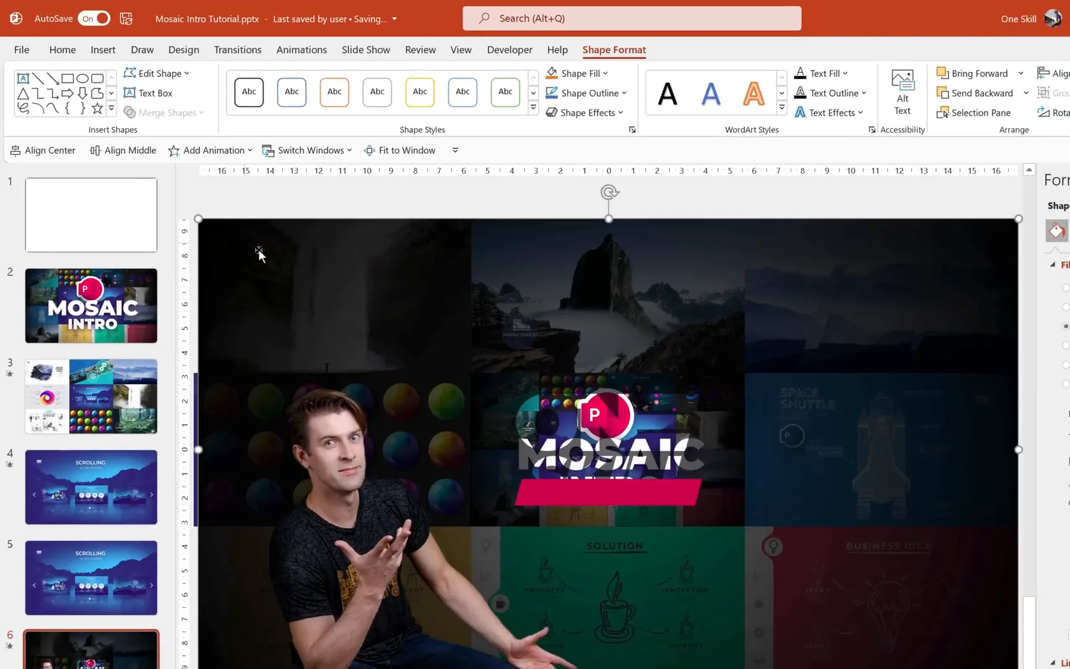The height and width of the screenshot is (669, 1070).
Task: Switch to the Design tab
Action: 184,50
